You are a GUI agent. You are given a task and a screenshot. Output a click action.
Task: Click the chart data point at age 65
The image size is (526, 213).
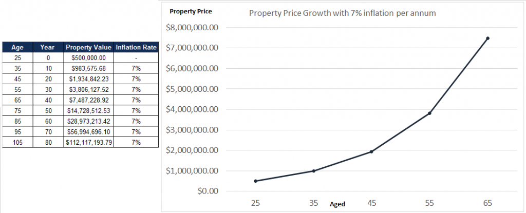[x=487, y=38]
